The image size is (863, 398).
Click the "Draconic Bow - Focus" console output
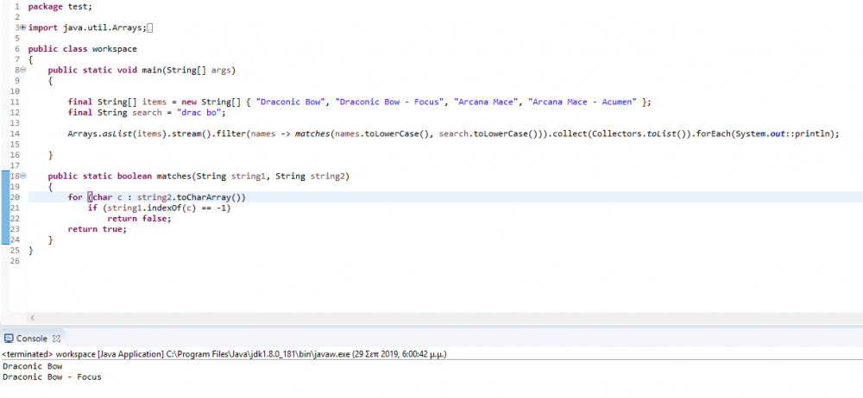tap(52, 376)
